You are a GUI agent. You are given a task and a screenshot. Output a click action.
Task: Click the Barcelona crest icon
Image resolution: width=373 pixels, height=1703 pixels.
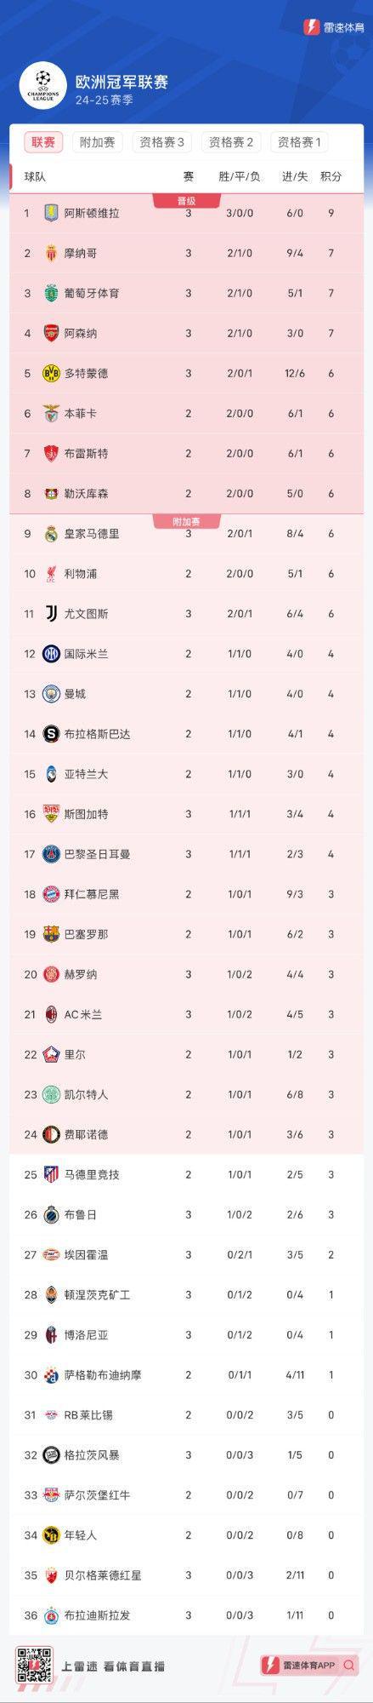point(52,934)
